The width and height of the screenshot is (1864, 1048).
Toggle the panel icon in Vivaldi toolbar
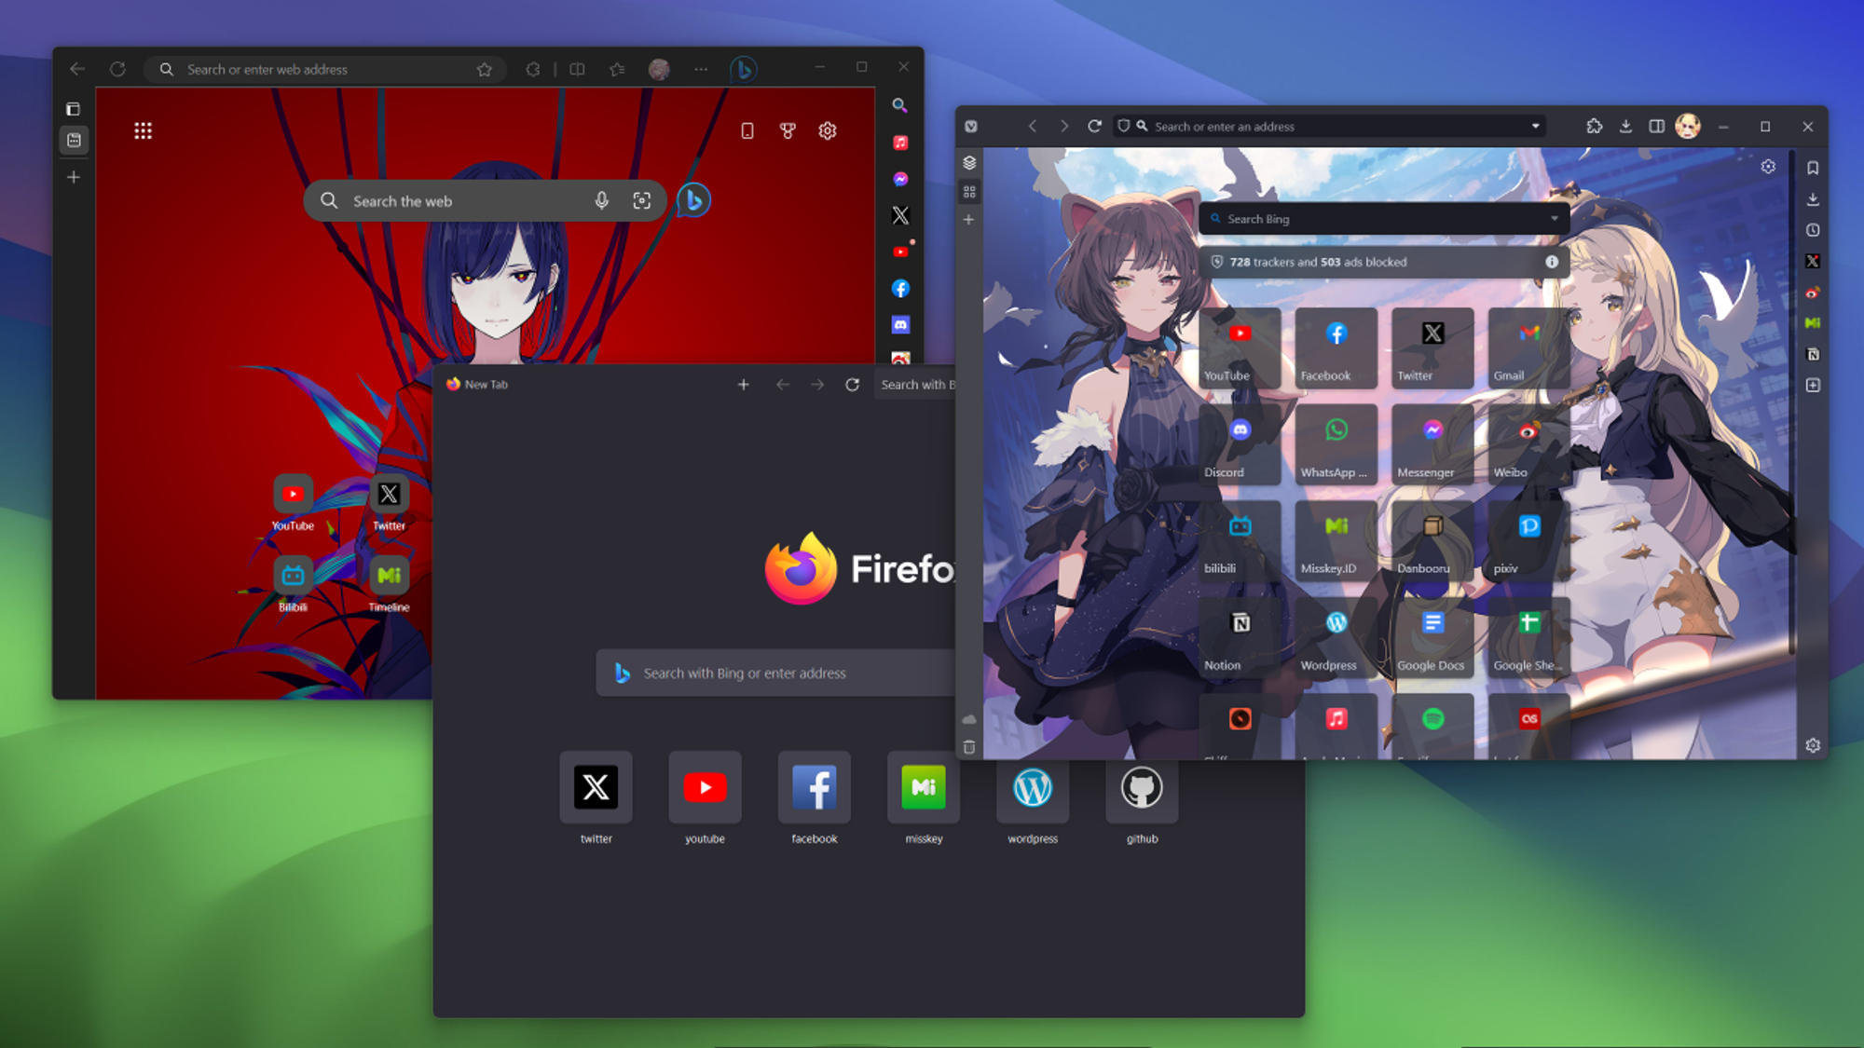[1656, 126]
